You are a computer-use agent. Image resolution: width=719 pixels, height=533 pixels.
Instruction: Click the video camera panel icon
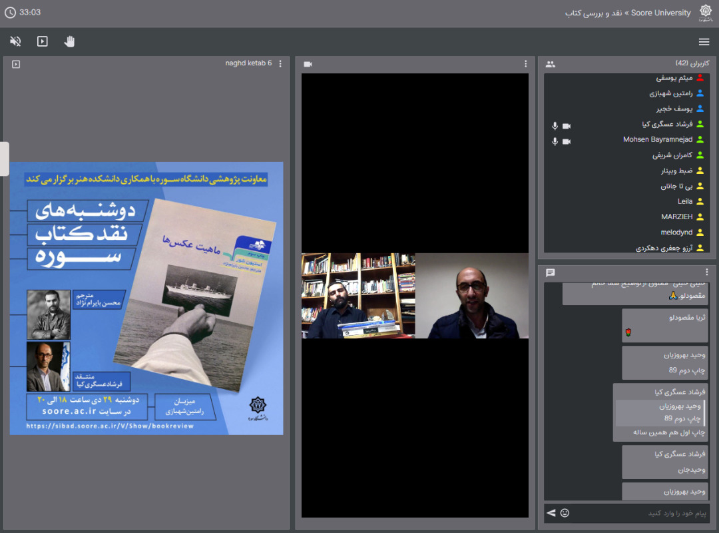pos(308,64)
